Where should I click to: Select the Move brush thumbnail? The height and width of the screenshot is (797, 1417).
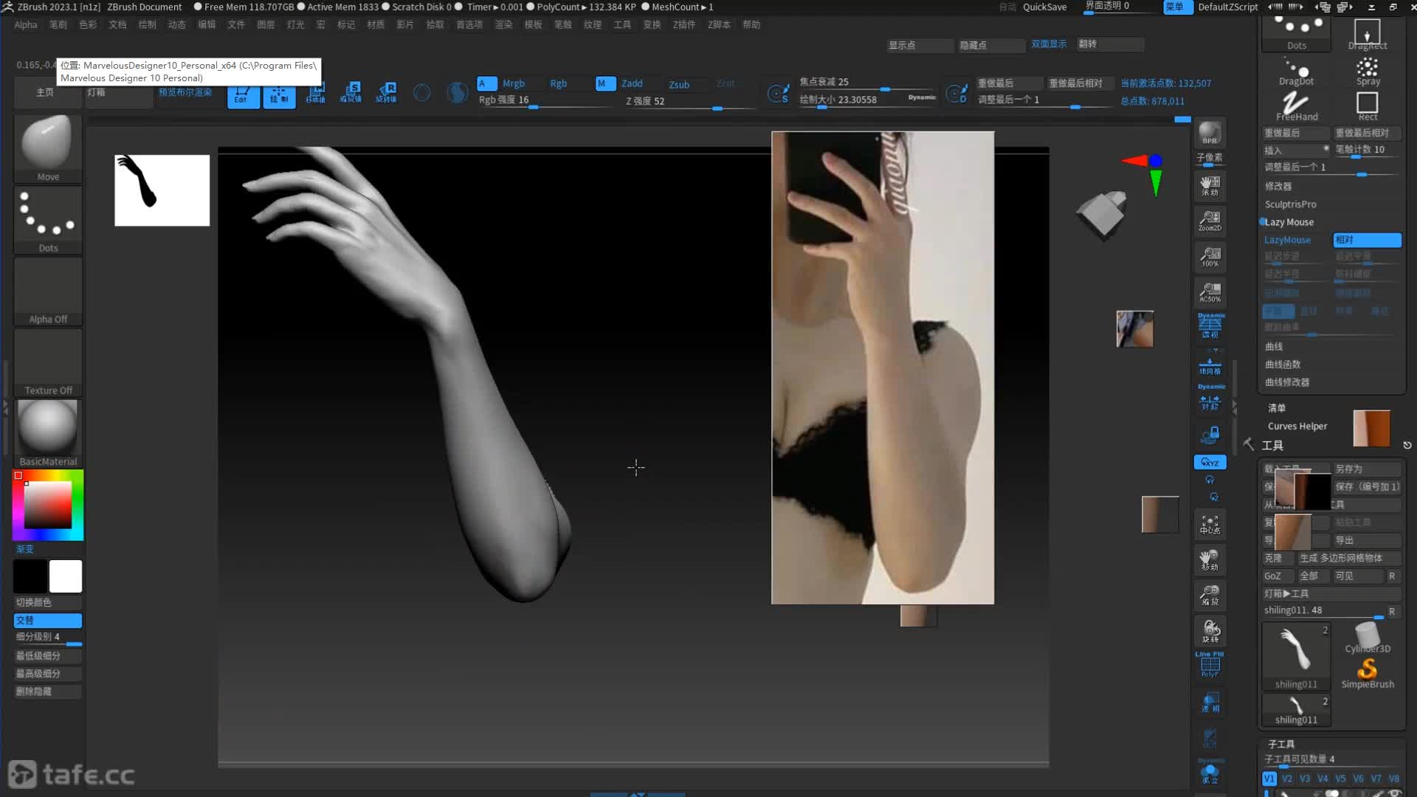(x=48, y=148)
